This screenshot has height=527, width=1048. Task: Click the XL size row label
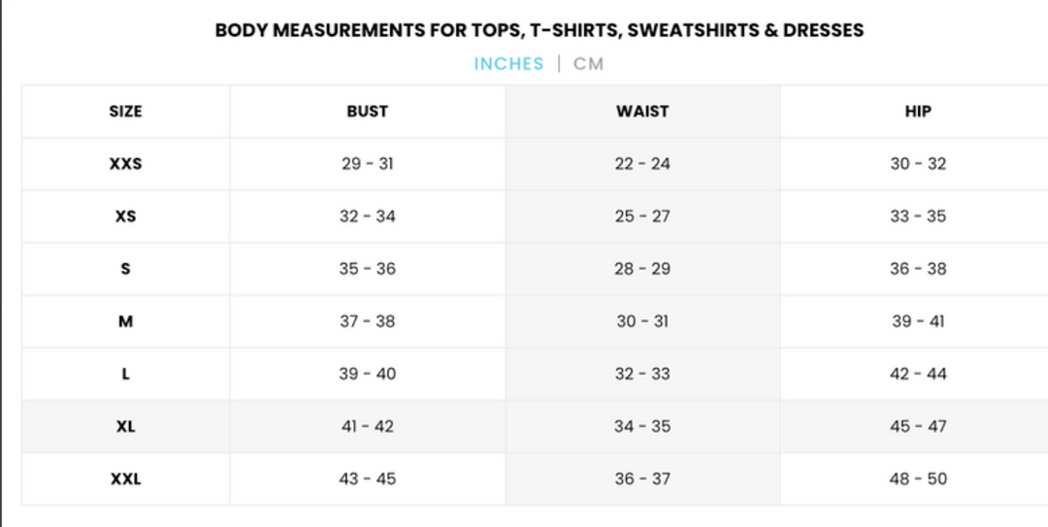click(x=125, y=426)
